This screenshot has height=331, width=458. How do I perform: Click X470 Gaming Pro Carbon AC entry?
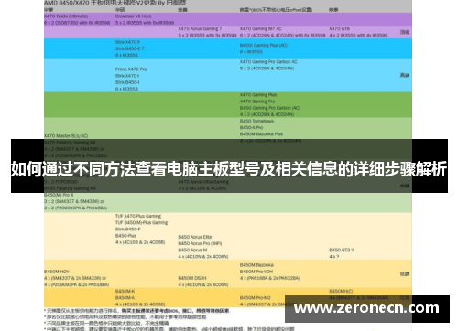click(x=268, y=62)
